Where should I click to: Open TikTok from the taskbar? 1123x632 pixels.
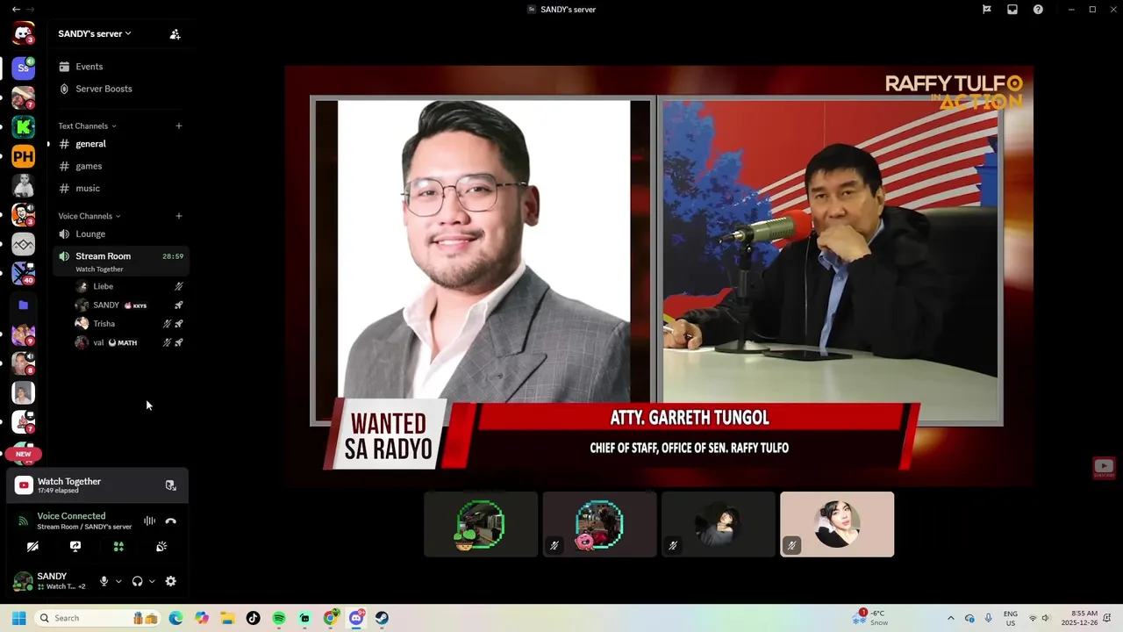[254, 618]
